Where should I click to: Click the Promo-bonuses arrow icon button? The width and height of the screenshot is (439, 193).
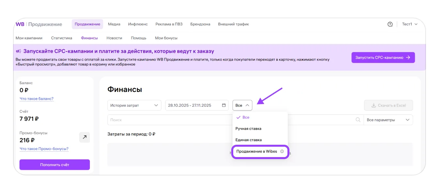click(x=84, y=137)
